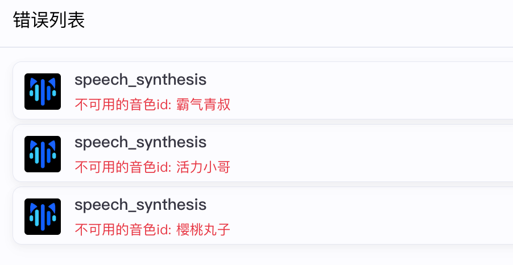This screenshot has height=265, width=513.
Task: Click the red 活力小哥 voice name
Action: (204, 167)
